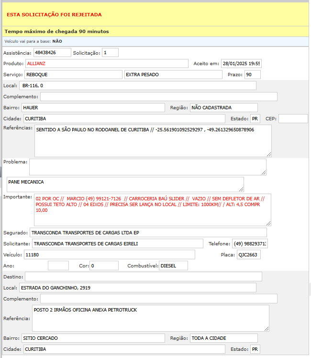This screenshot has height=358, width=311.
Task: Select the EXTRA PESADO service type field
Action: (x=173, y=75)
